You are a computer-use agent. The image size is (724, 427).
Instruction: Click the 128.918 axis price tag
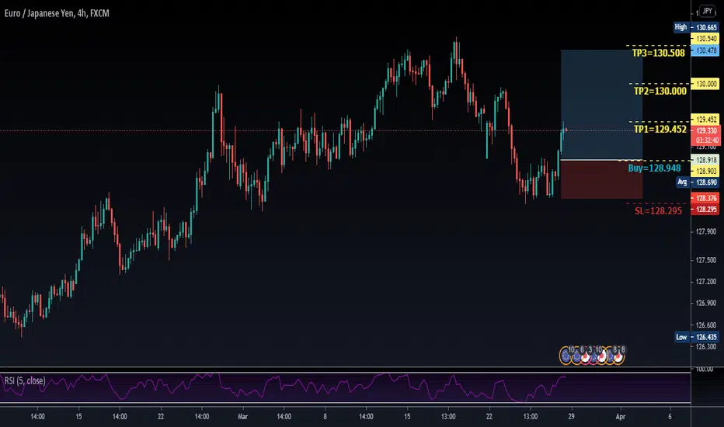point(705,160)
